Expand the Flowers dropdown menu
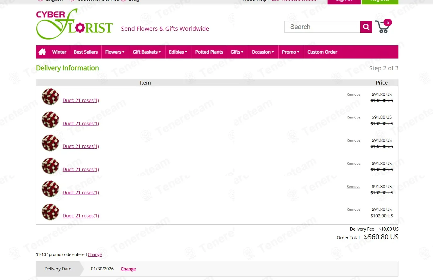Image resolution: width=433 pixels, height=280 pixels. pyautogui.click(x=115, y=52)
